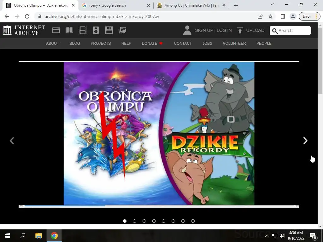Click the upload arrow icon

(240, 30)
